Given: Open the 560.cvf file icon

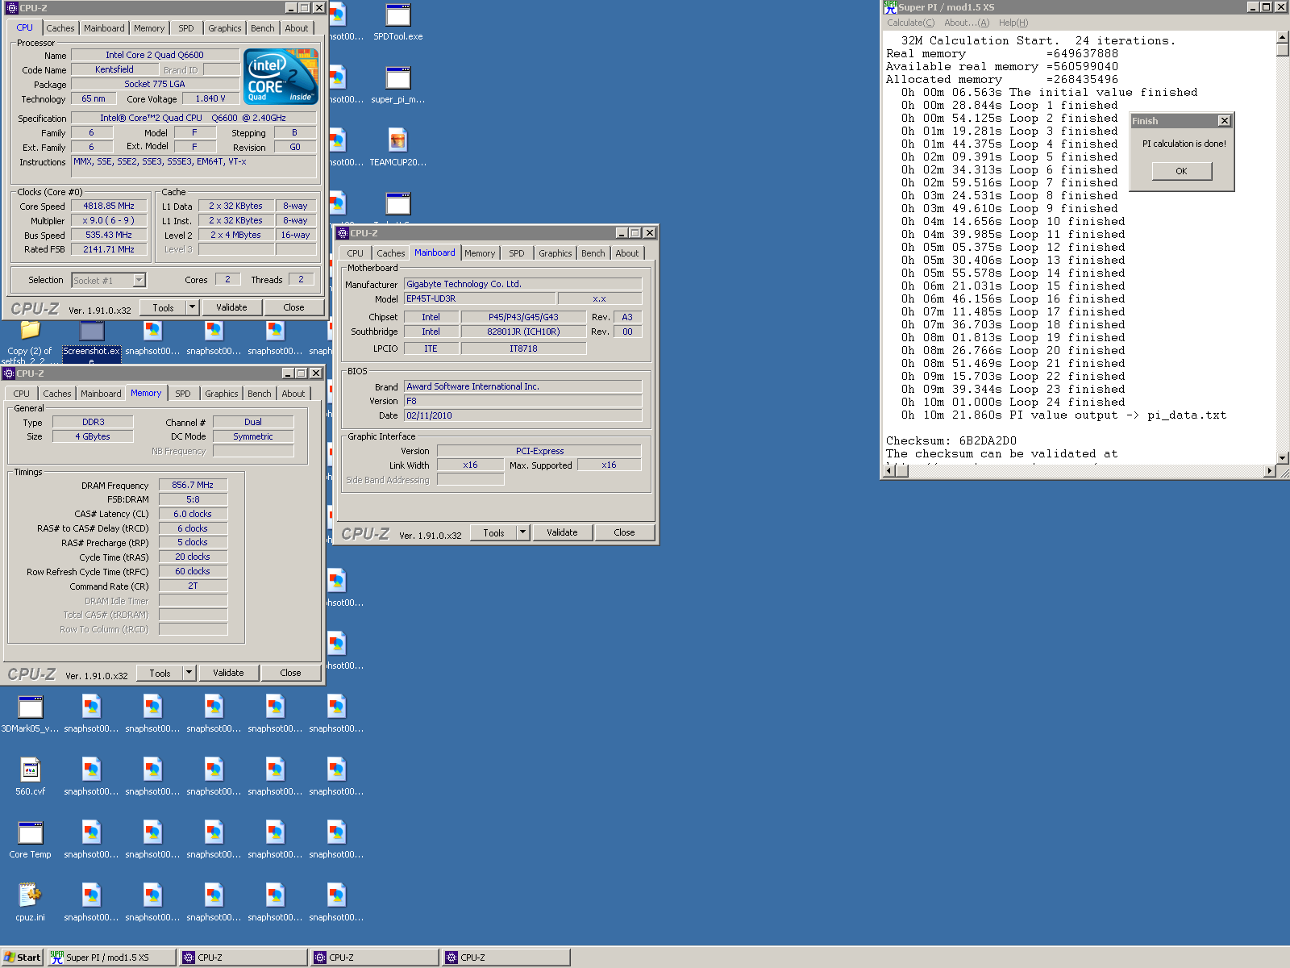Looking at the screenshot, I should coord(30,777).
